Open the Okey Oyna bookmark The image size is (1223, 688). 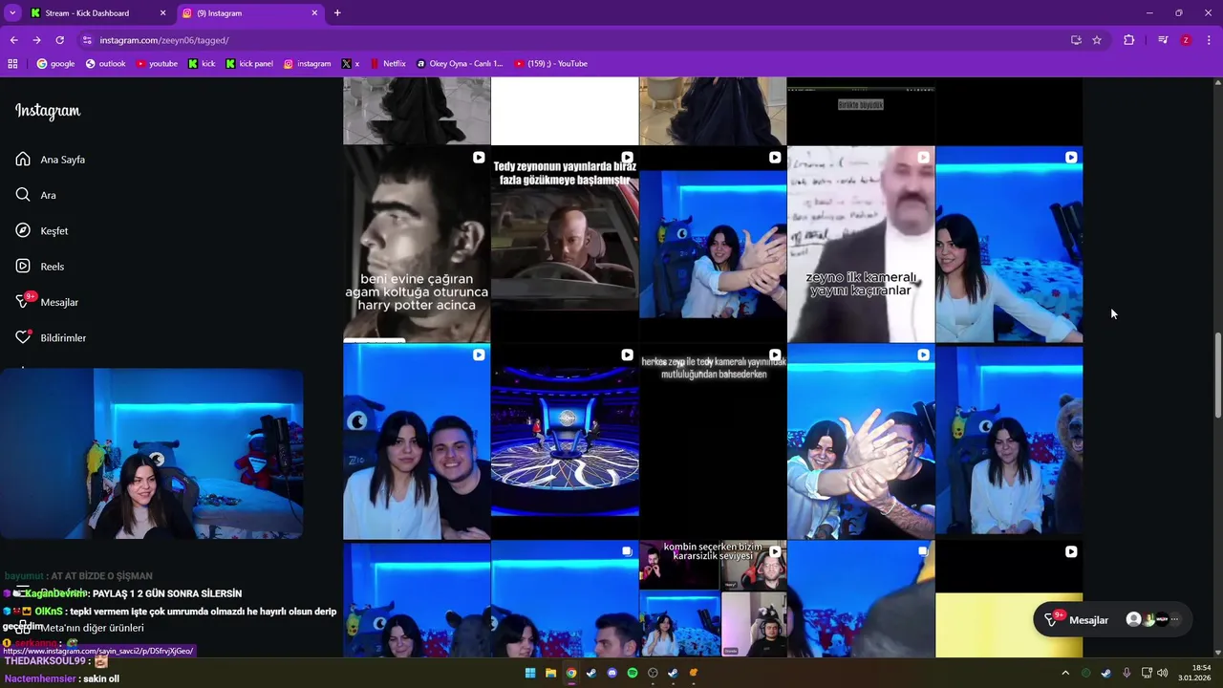coord(460,64)
